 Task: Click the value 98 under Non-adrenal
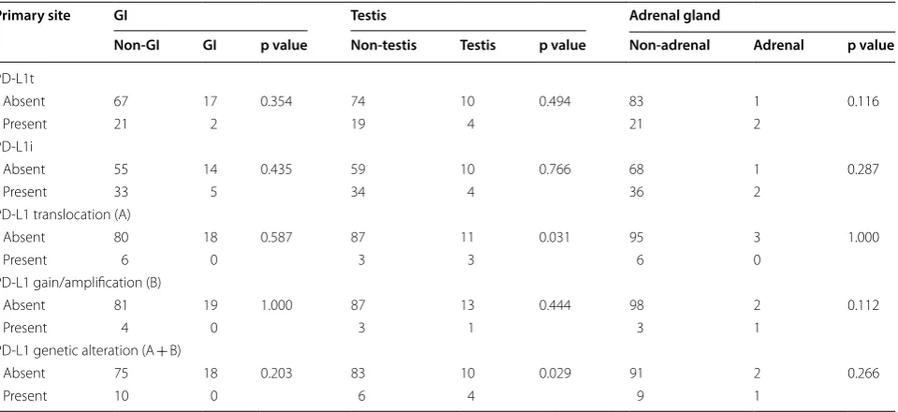[636, 305]
